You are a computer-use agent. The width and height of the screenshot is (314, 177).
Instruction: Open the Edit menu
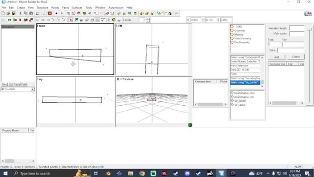11,7
